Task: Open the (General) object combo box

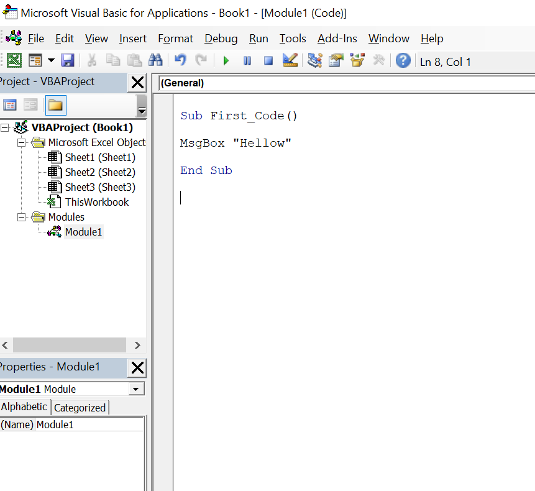Action: click(347, 83)
